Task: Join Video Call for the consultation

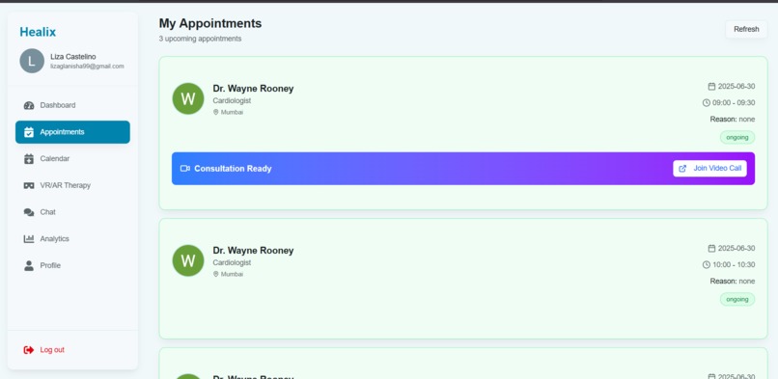Action: [709, 169]
